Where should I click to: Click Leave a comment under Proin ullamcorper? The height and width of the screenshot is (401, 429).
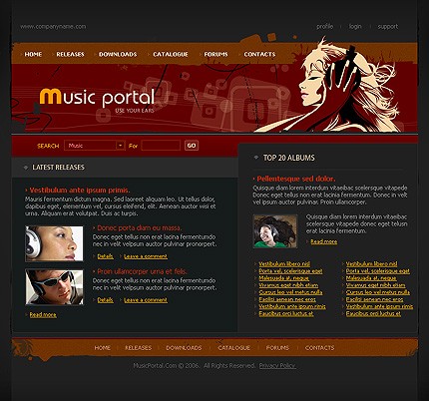[x=146, y=300]
